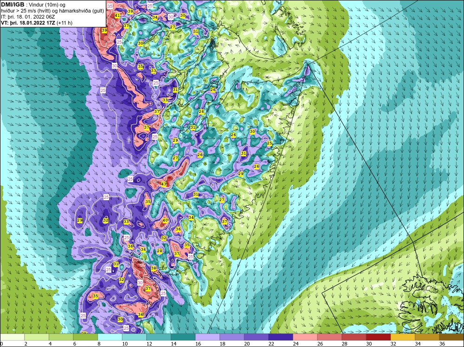The image size is (464, 347).
Task: Click the legend scale number 8
Action: click(x=99, y=344)
